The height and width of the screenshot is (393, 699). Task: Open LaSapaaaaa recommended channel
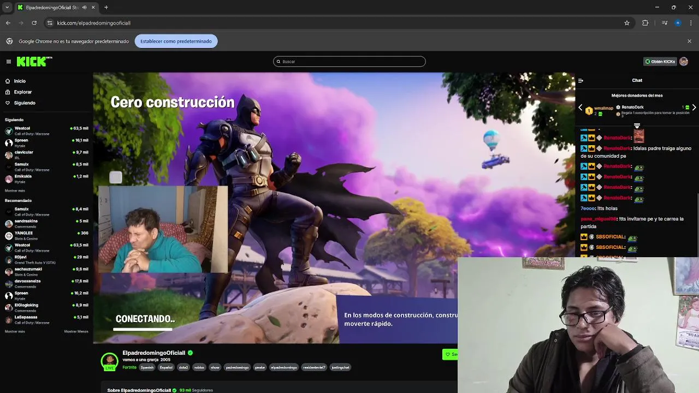[46, 319]
